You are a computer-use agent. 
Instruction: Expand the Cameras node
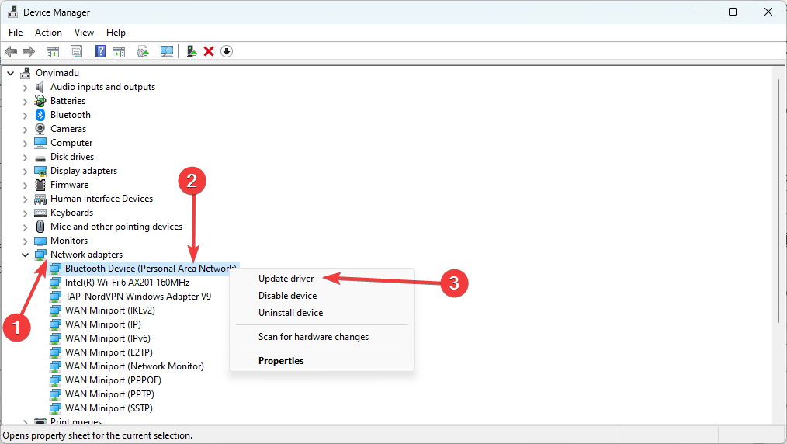25,129
